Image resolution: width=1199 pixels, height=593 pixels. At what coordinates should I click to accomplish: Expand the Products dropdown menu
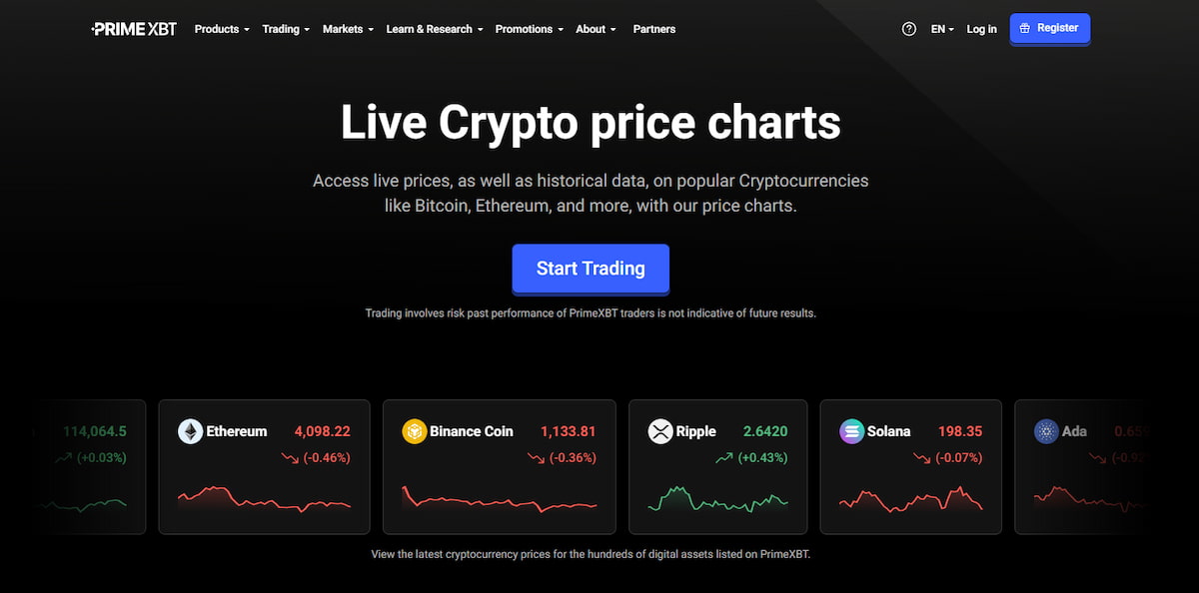pos(222,29)
